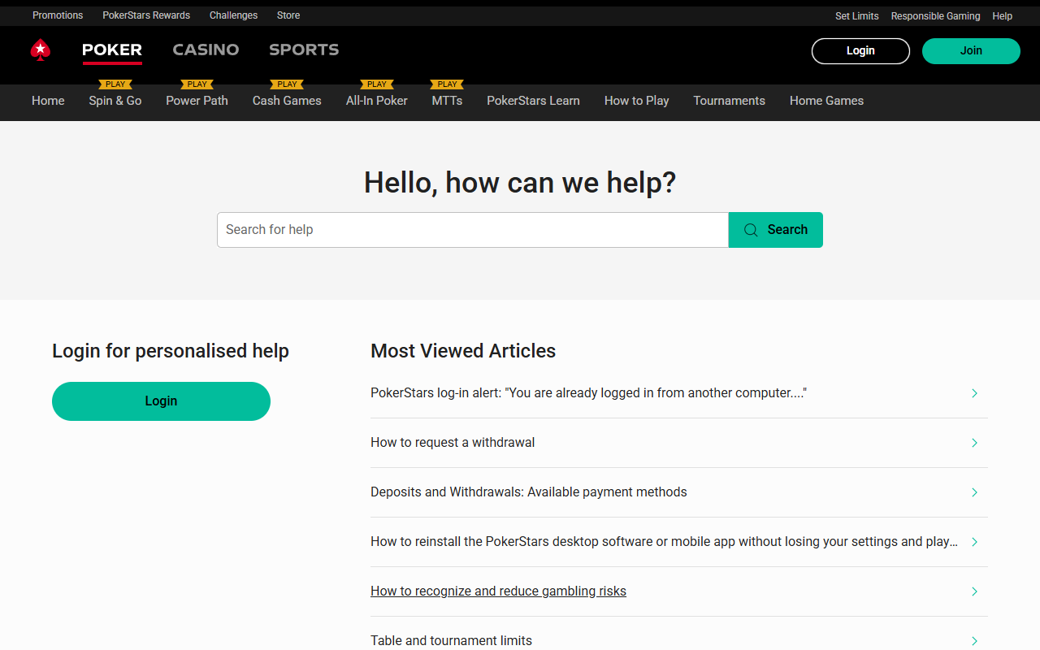Switch to the SPORTS tab
This screenshot has width=1040, height=650.
click(x=304, y=50)
